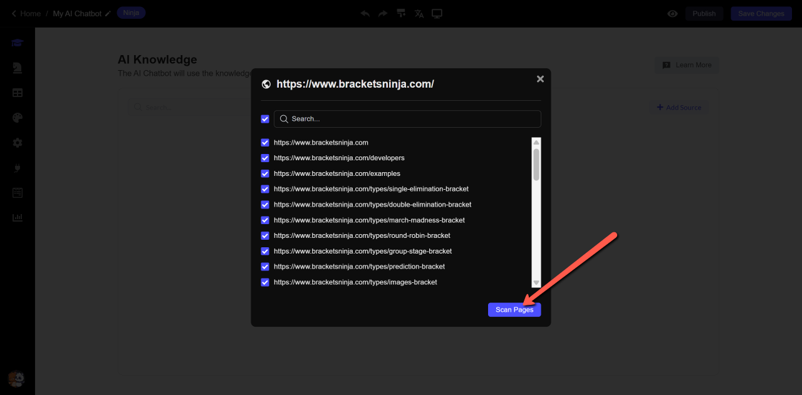
Task: Uncheck the /developers page checkbox
Action: point(265,158)
